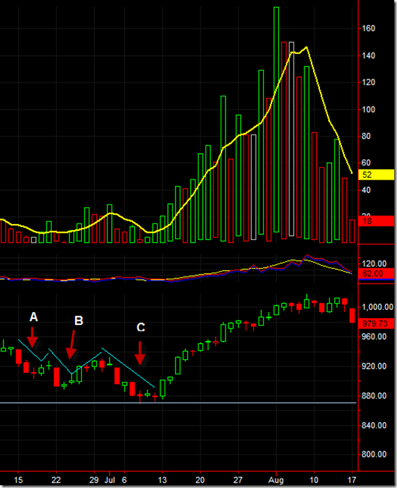Click the 800.00 price axis label
The width and height of the screenshot is (397, 488).
pyautogui.click(x=374, y=455)
